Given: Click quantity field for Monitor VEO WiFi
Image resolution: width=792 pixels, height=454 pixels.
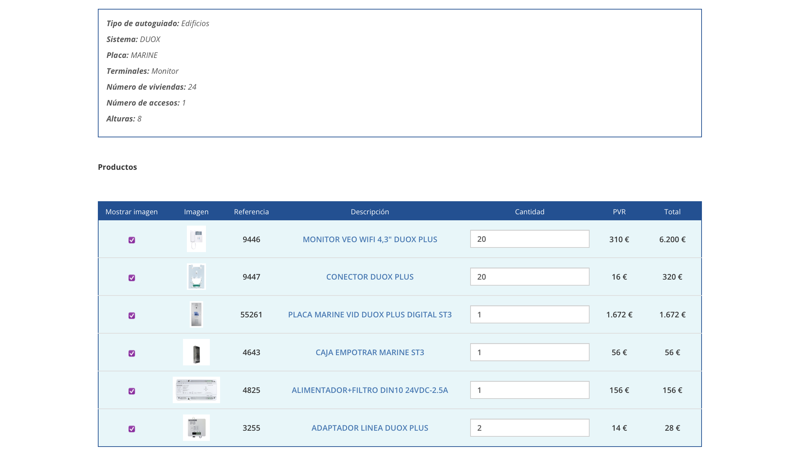Looking at the screenshot, I should [530, 239].
